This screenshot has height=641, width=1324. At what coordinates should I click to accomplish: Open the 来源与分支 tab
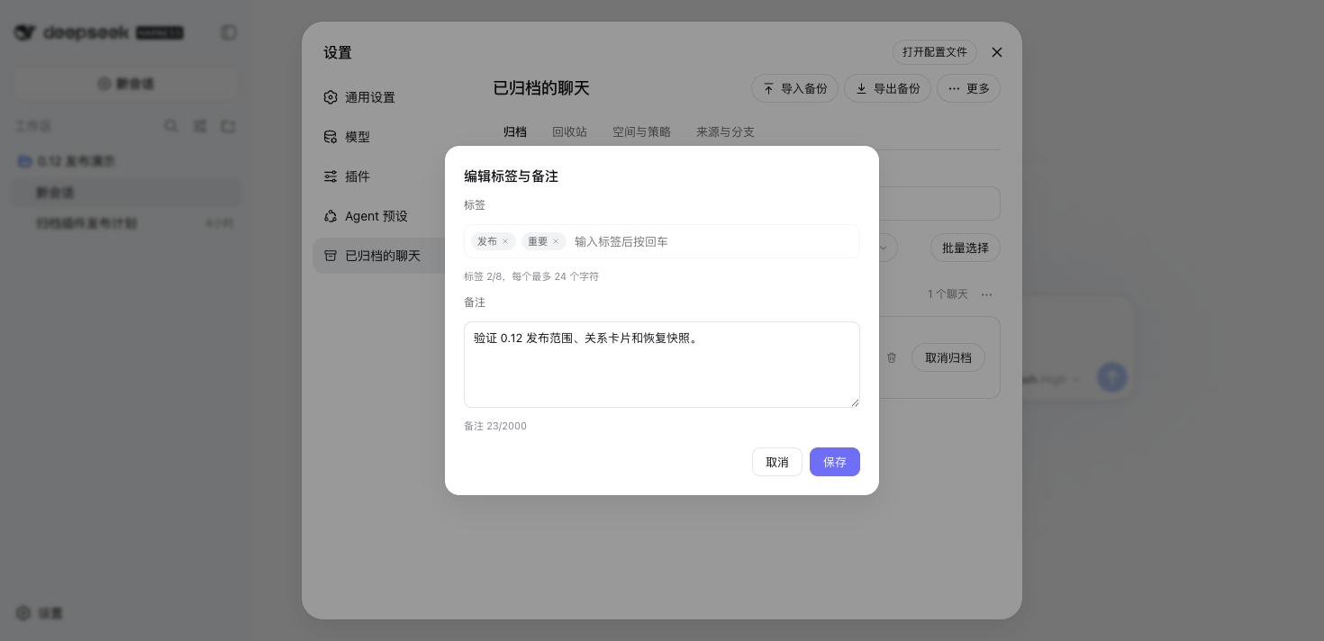click(x=725, y=131)
